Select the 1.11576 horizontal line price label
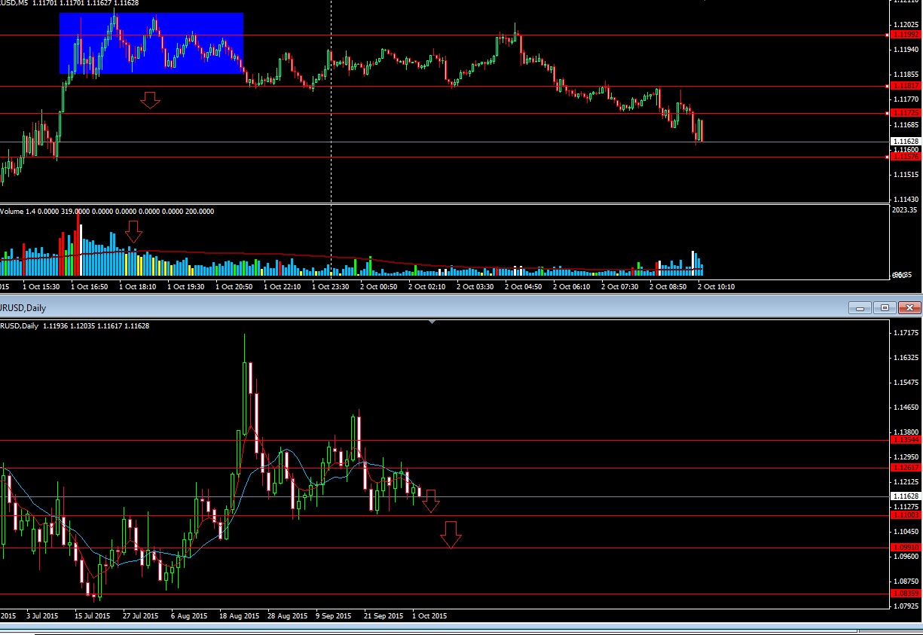The image size is (923, 635). (x=904, y=157)
